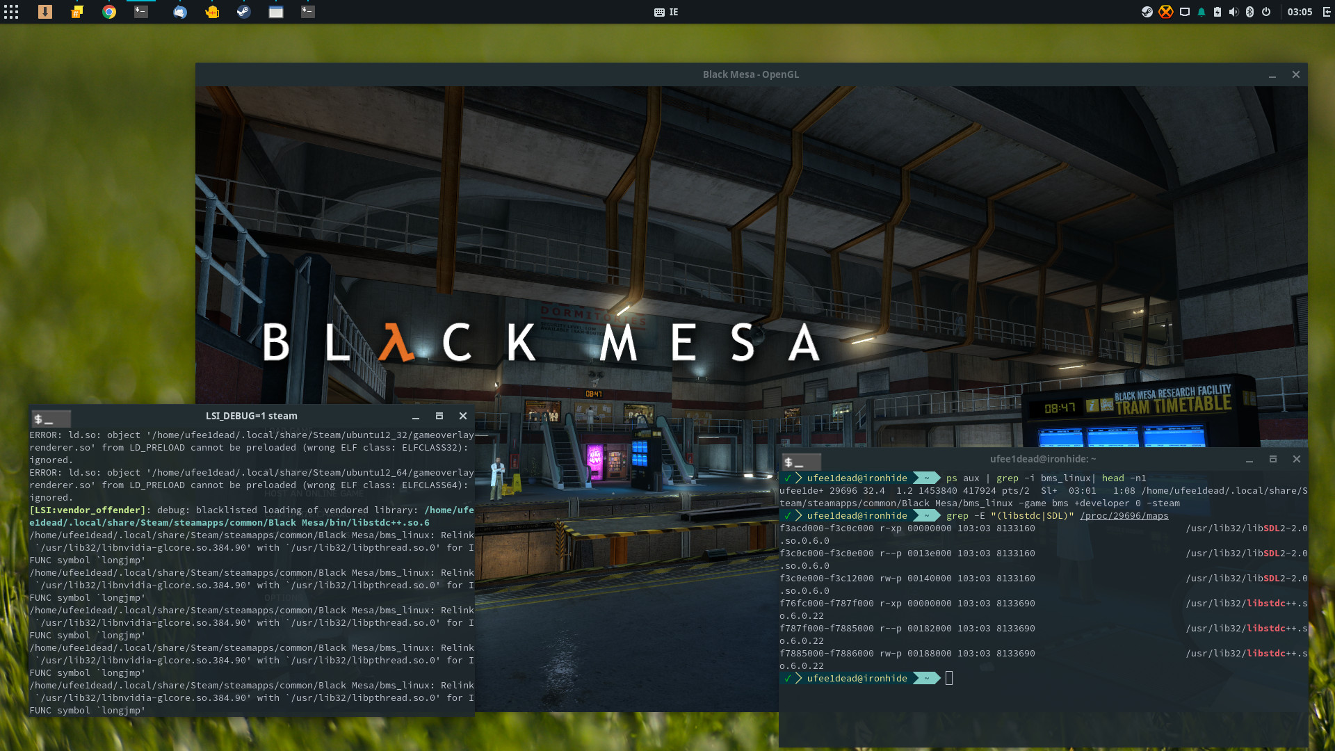Maximize the LSI_DEBUG=1 steam terminal

coord(439,416)
